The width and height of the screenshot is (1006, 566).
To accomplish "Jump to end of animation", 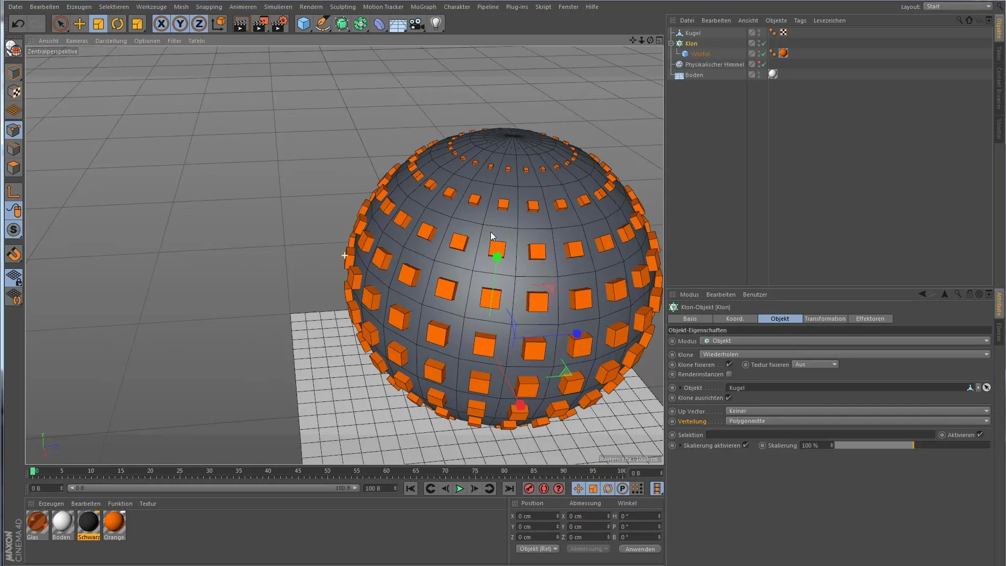I will coord(509,488).
